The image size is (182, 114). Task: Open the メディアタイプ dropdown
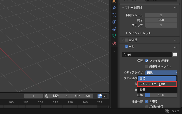click(161, 73)
